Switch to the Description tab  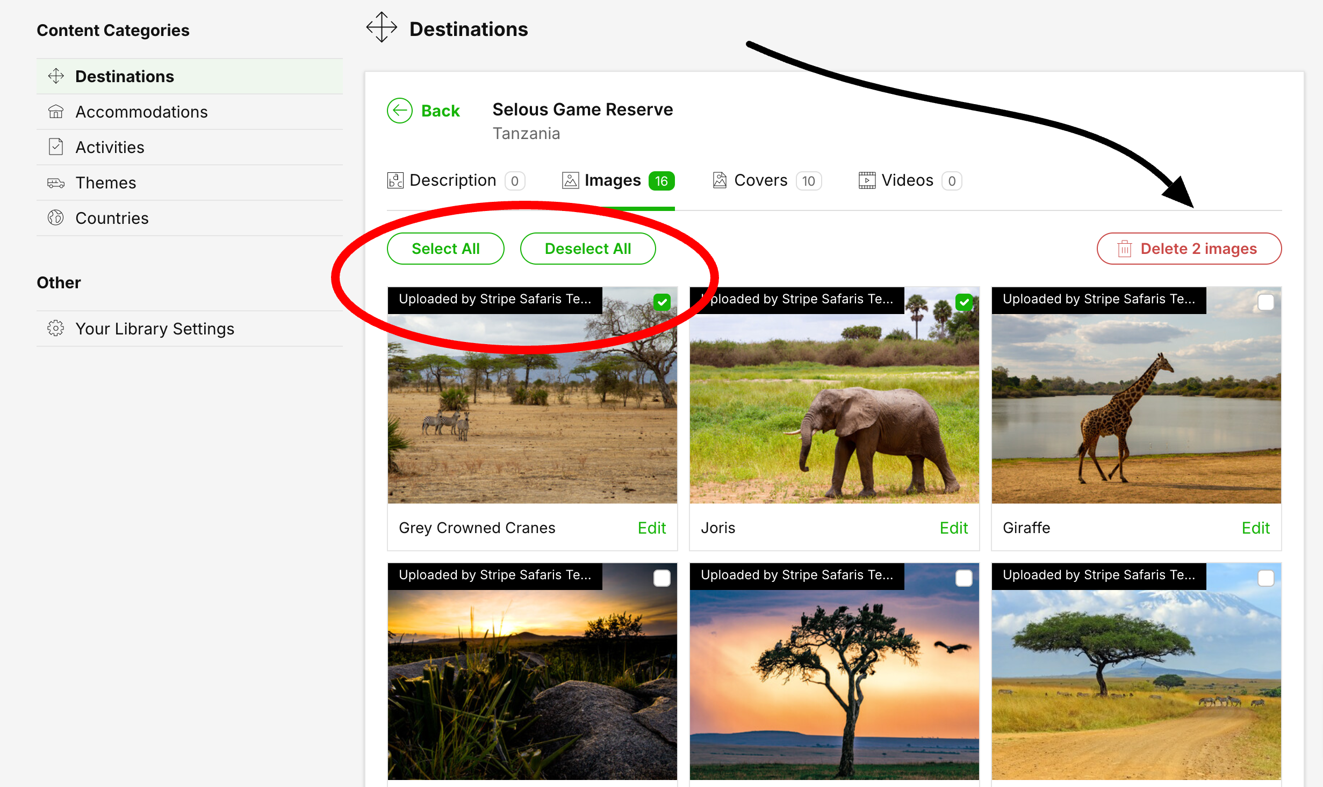coord(452,180)
